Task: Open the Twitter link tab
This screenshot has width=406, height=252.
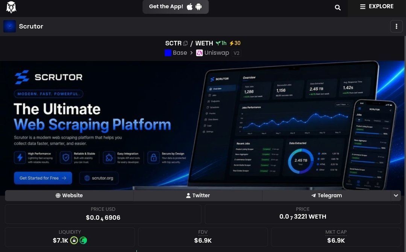Action: click(x=198, y=195)
